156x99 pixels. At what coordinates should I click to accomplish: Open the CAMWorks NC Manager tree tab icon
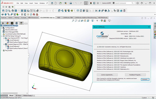click(17, 23)
